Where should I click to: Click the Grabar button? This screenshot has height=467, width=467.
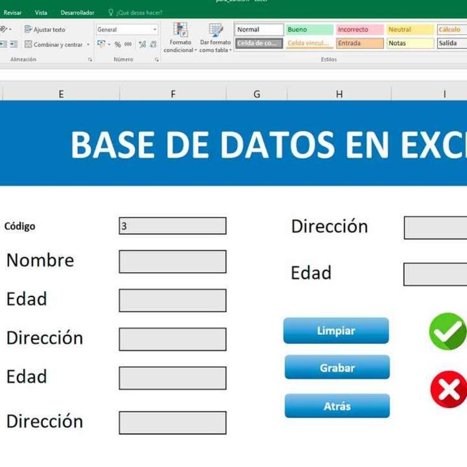[x=337, y=367]
